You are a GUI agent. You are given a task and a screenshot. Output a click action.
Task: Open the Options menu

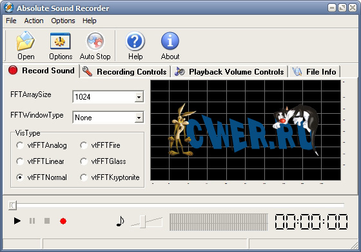(63, 21)
